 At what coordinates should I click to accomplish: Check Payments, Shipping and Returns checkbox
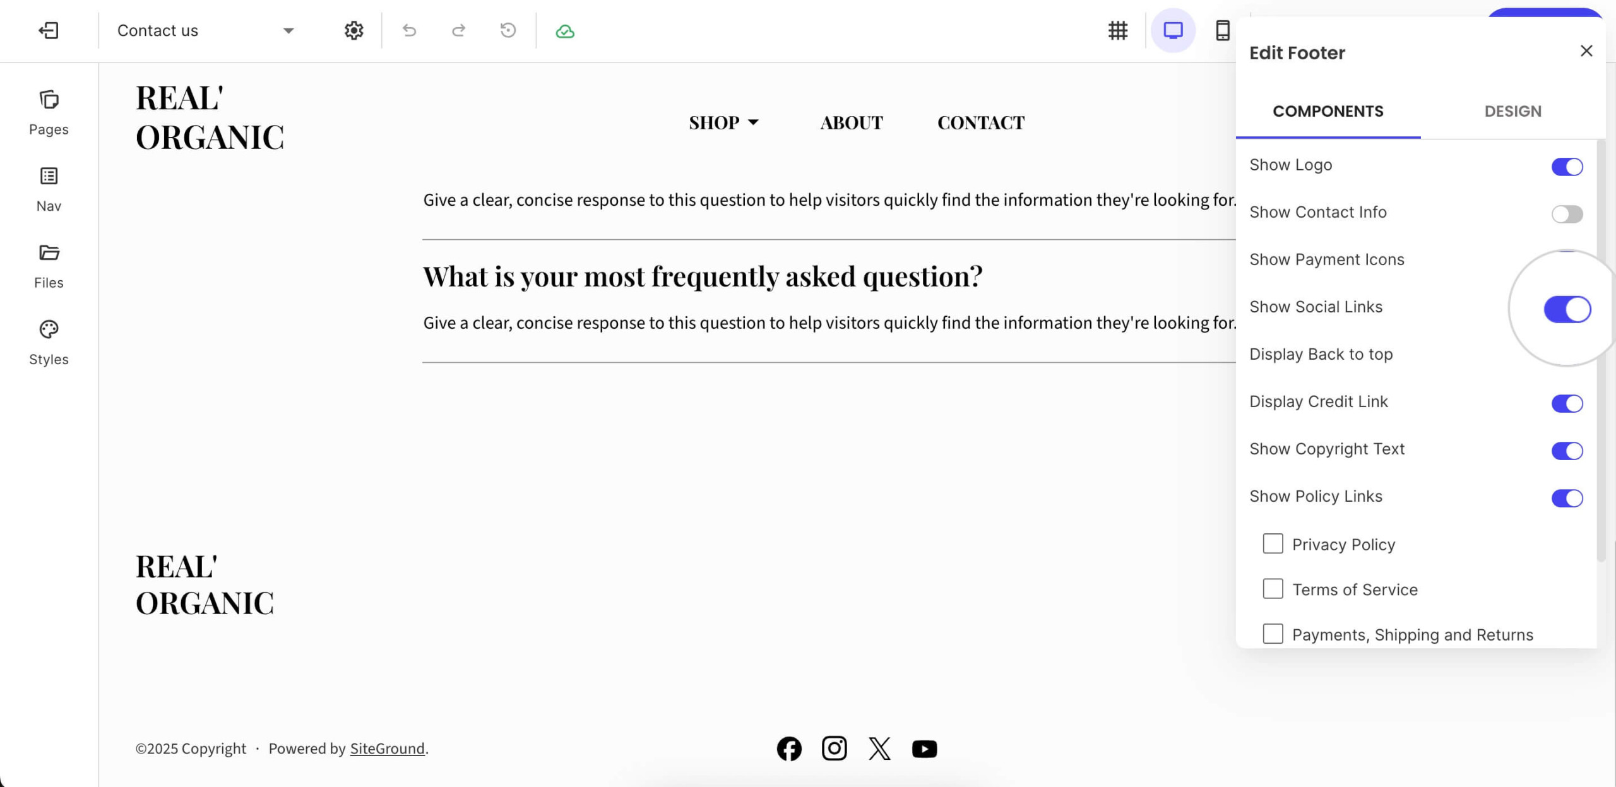1273,634
